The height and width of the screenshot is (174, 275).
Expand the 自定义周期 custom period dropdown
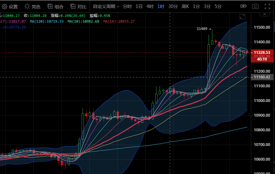coord(106,6)
